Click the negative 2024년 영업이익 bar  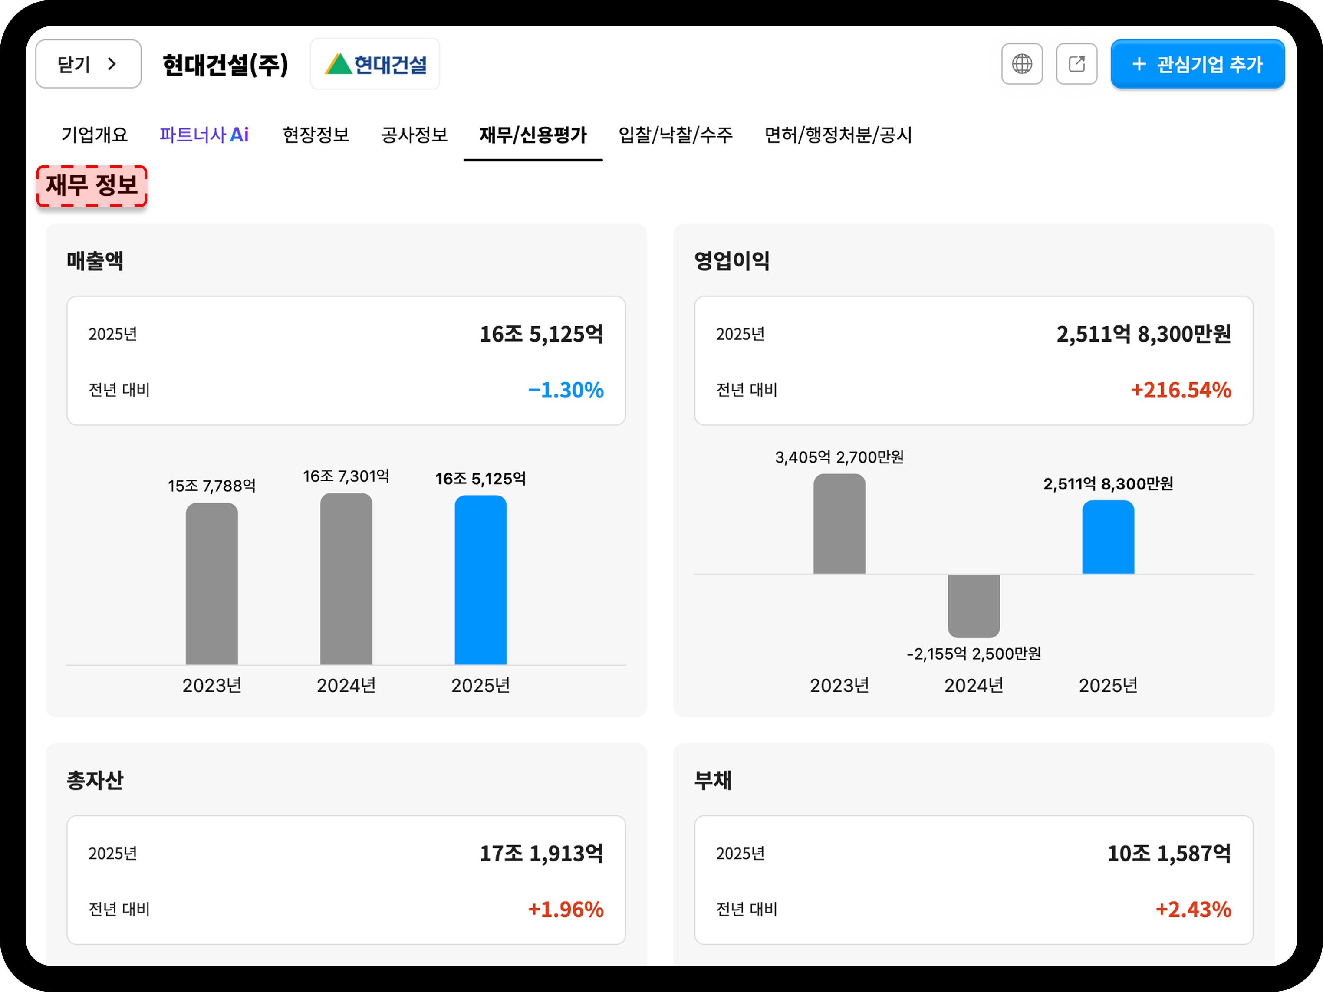[x=974, y=606]
